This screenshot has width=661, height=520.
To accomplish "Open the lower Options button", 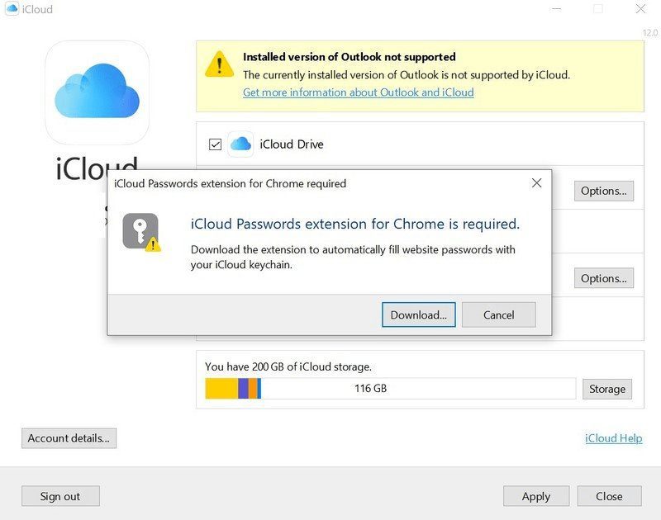I will (x=603, y=278).
